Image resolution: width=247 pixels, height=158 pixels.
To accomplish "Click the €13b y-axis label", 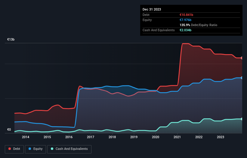I will [x=11, y=39].
